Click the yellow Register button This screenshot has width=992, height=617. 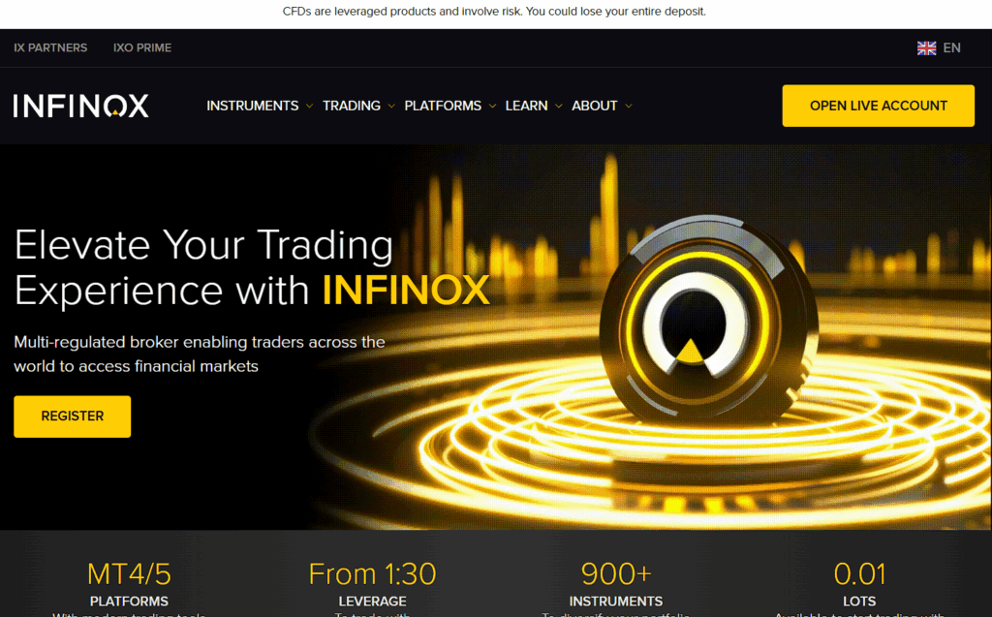pyautogui.click(x=72, y=416)
